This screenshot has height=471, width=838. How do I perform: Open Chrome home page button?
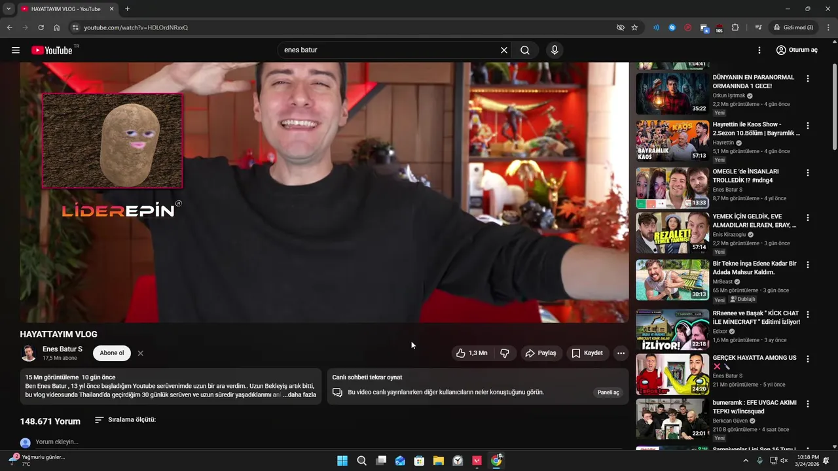57,27
